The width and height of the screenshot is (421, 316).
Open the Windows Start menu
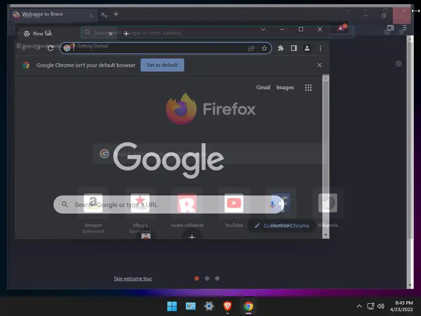[x=172, y=306]
